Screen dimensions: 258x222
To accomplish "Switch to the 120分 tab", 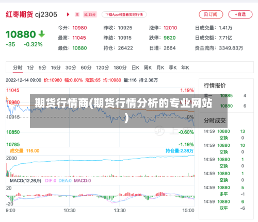I will pos(103,67).
